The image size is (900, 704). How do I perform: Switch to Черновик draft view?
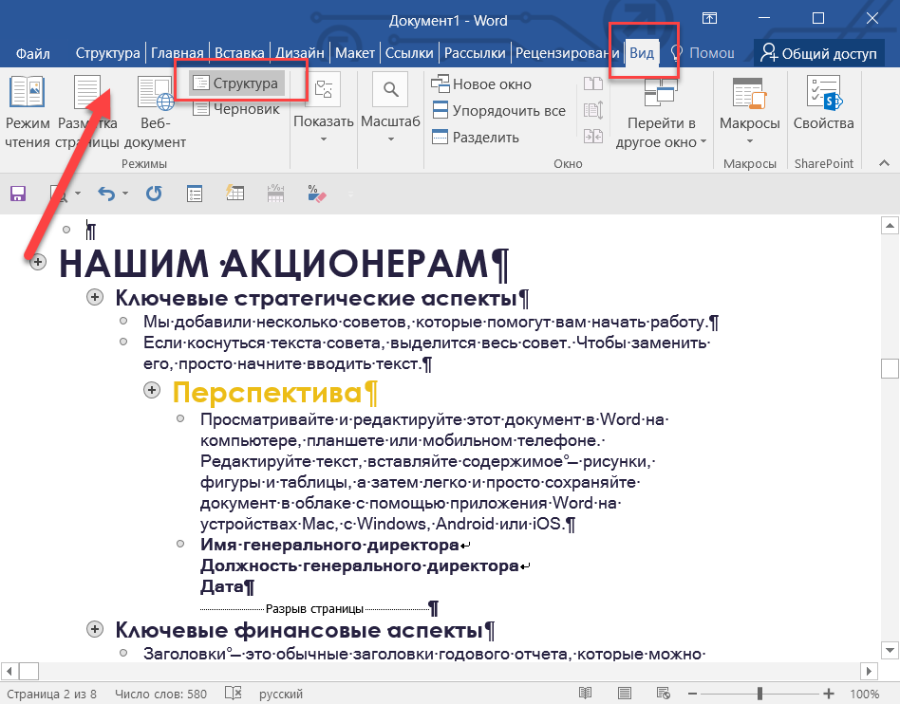(x=236, y=108)
